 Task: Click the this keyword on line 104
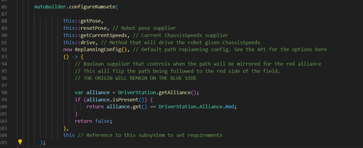pos(69,135)
